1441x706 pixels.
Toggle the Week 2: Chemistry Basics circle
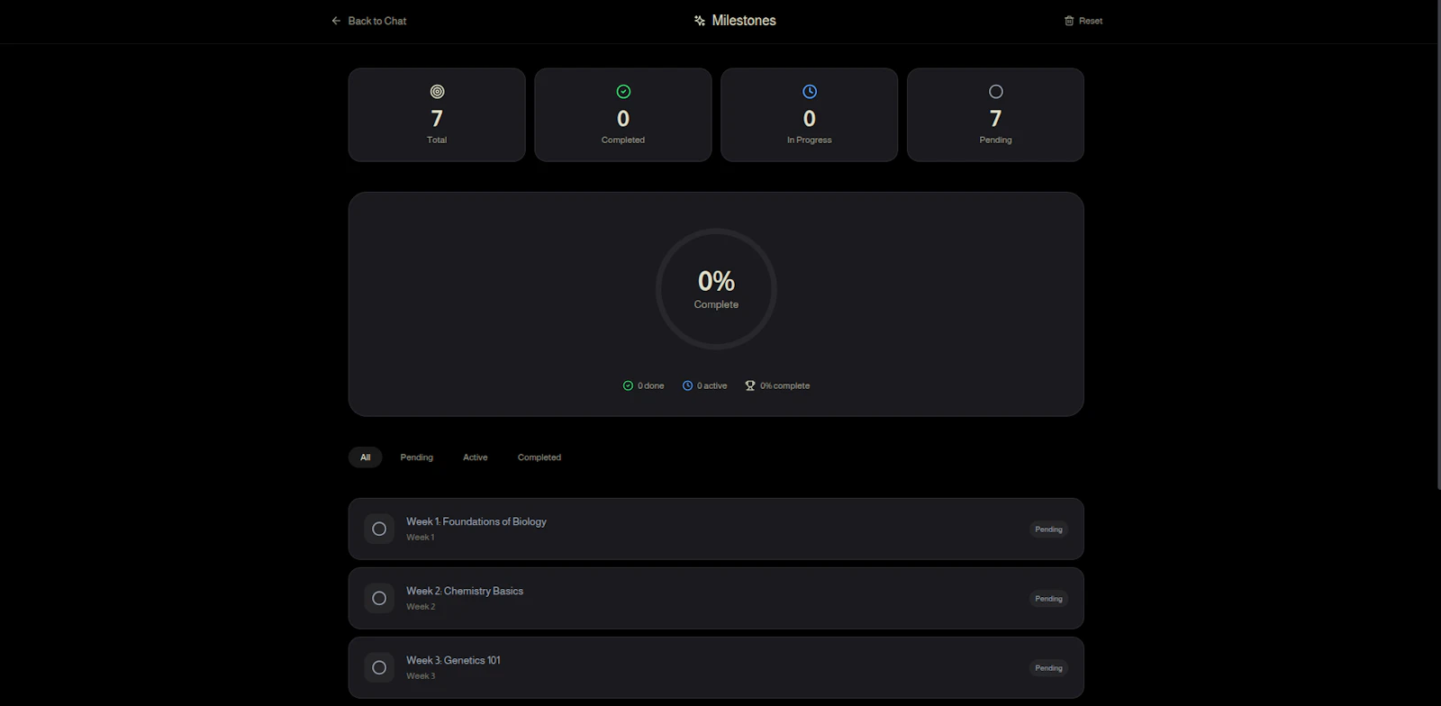click(379, 598)
